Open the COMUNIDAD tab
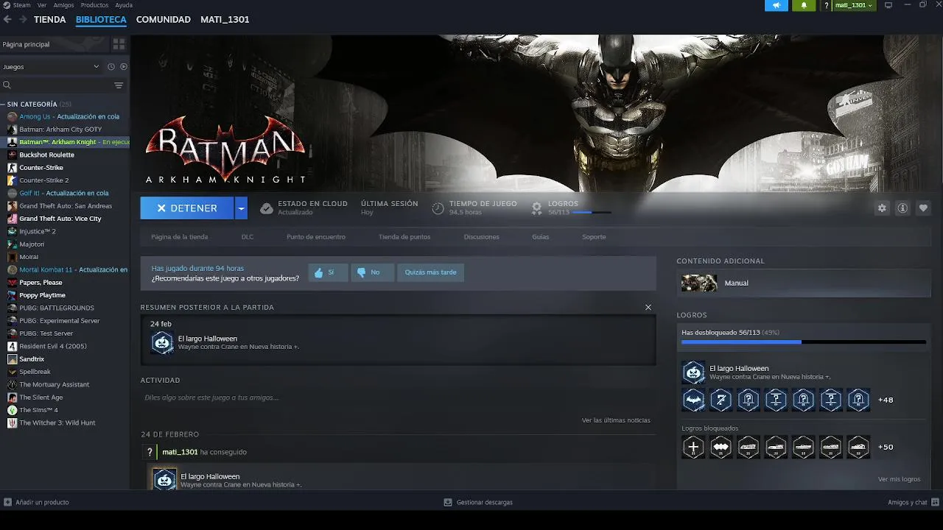943x530 pixels. pos(164,20)
